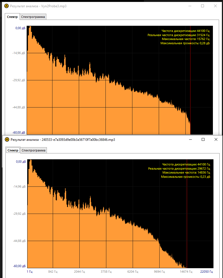Click the '842 Гц' frequency axis label

53,272
